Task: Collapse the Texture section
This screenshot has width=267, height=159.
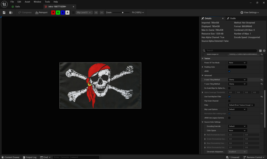Action: coord(202,58)
